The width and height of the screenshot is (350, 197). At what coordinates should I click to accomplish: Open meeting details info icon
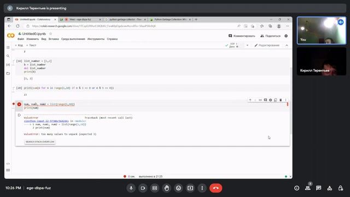pos(296,188)
